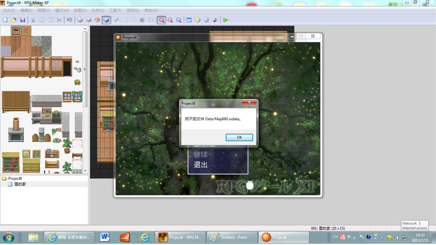Click OK in the Project8 error dialog
Viewport: 436px width, 245px height.
[x=239, y=137]
